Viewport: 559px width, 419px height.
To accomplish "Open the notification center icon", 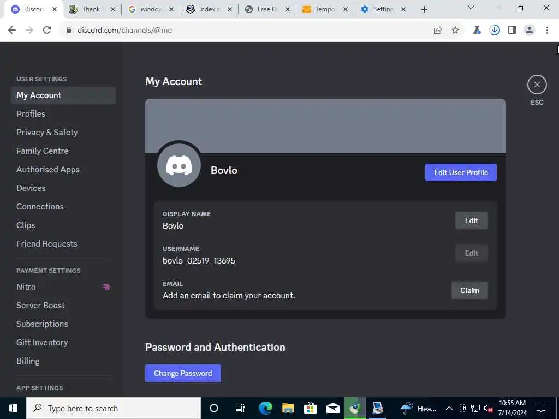I will [x=541, y=408].
